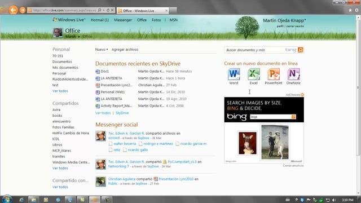Click the Bing search button icon
Screen dimensions: 361x203
(x=300, y=50)
